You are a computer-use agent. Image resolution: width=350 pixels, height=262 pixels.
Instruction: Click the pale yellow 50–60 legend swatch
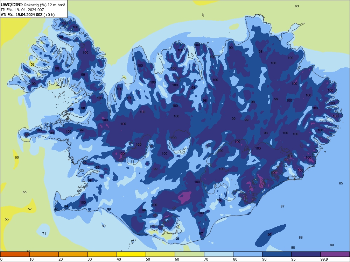(160, 254)
